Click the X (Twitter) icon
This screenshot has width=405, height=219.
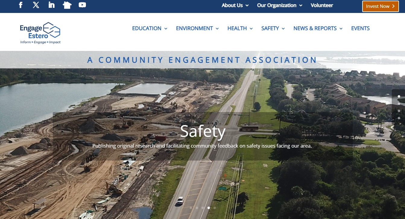point(36,5)
